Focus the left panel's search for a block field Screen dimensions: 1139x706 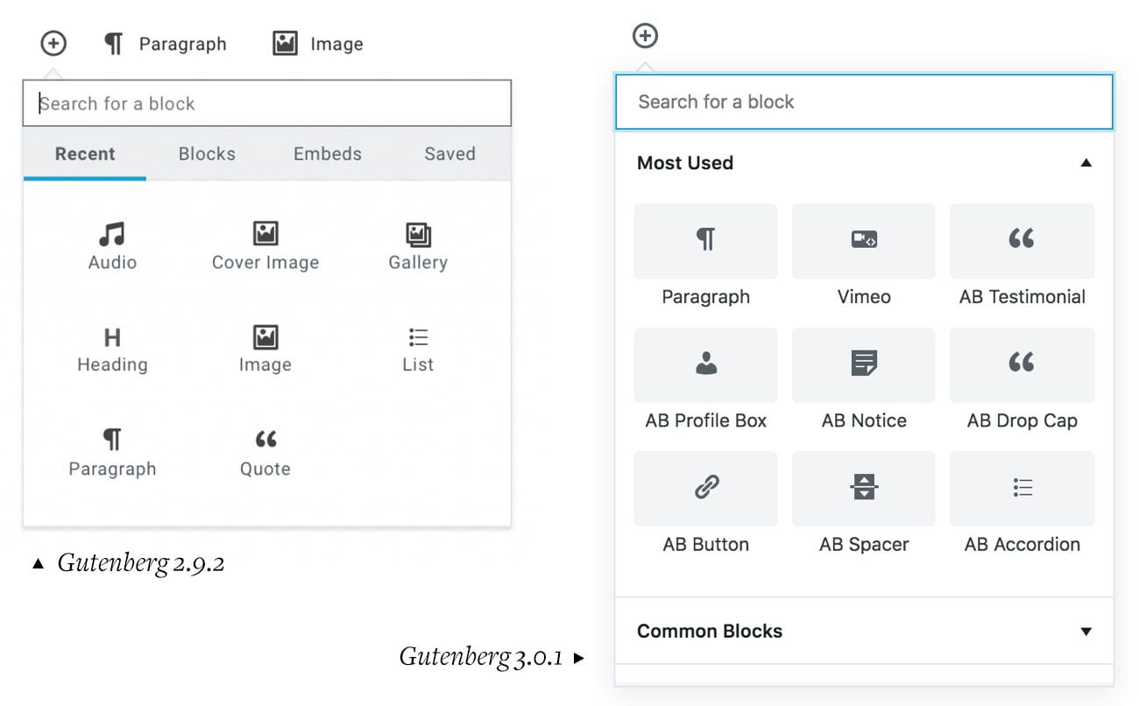pyautogui.click(x=266, y=103)
